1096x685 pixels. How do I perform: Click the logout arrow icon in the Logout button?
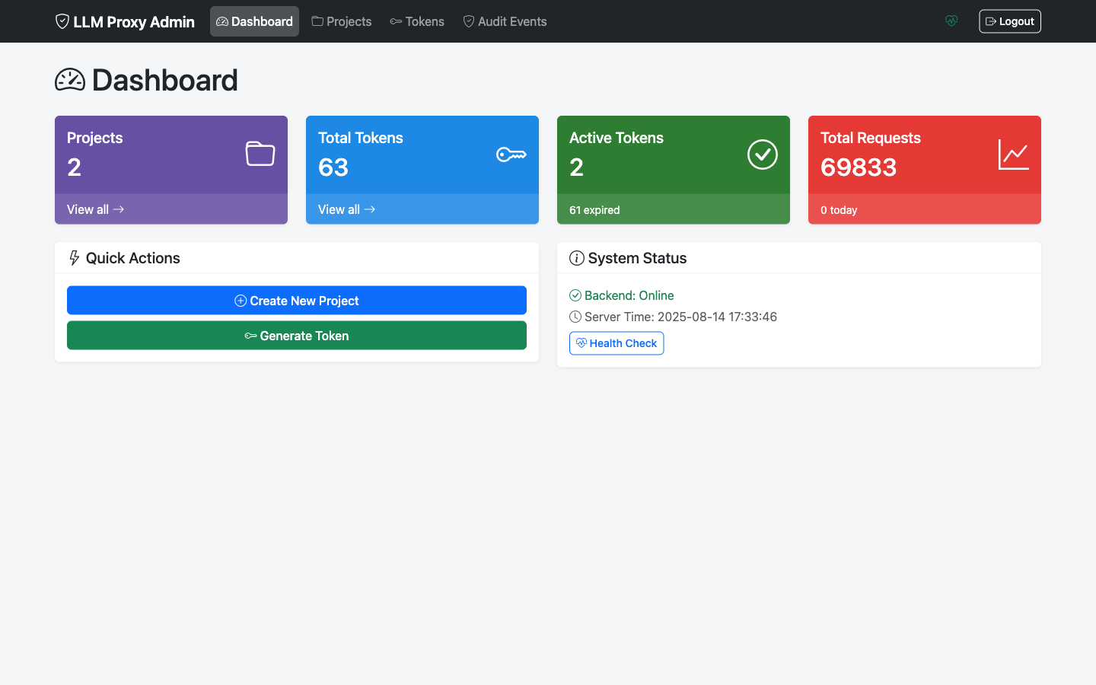[x=992, y=21]
